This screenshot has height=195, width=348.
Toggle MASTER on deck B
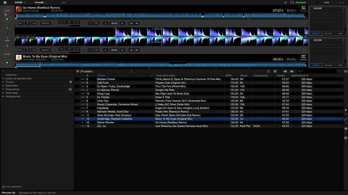tap(304, 60)
